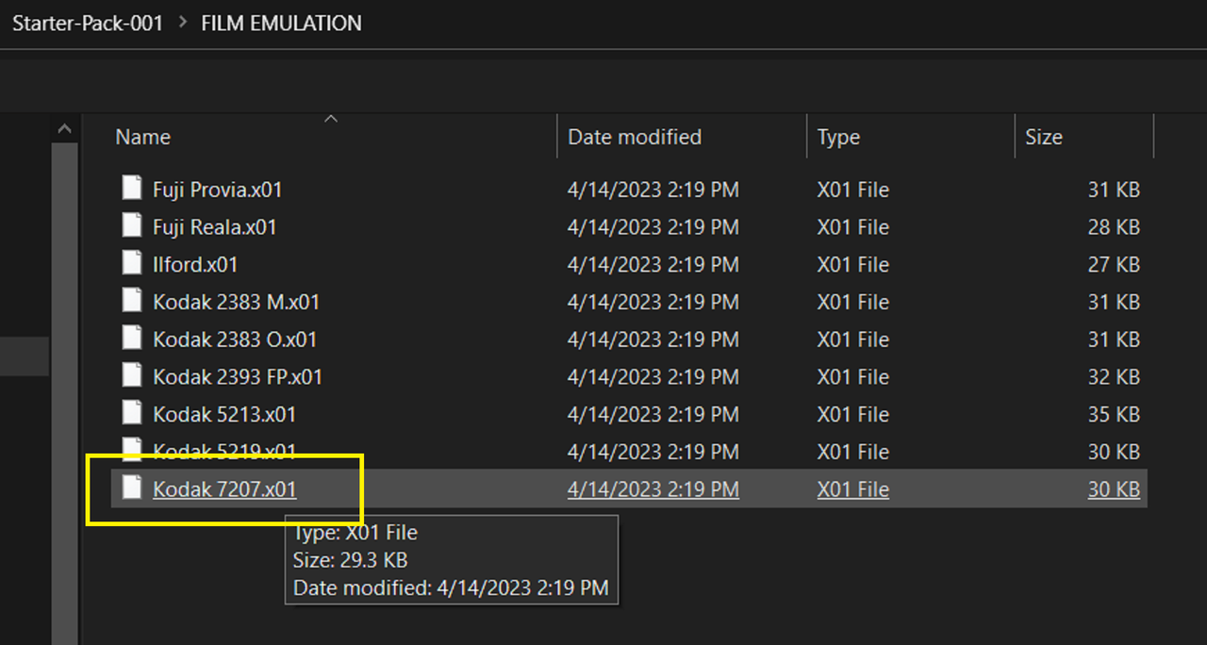Screen dimensions: 1207x645
Task: Select the Kodak 2383 O.x01 file name
Action: tap(235, 339)
